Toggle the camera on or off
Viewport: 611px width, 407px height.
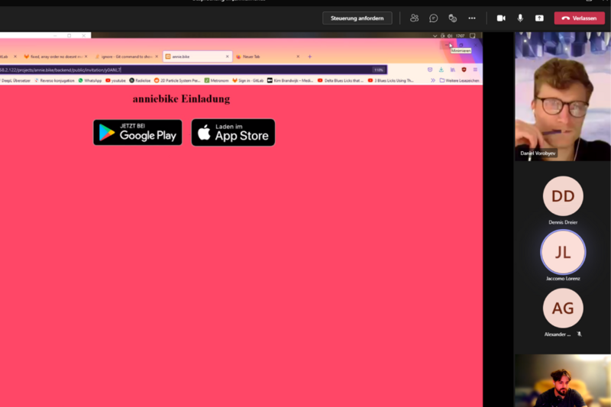pyautogui.click(x=501, y=18)
